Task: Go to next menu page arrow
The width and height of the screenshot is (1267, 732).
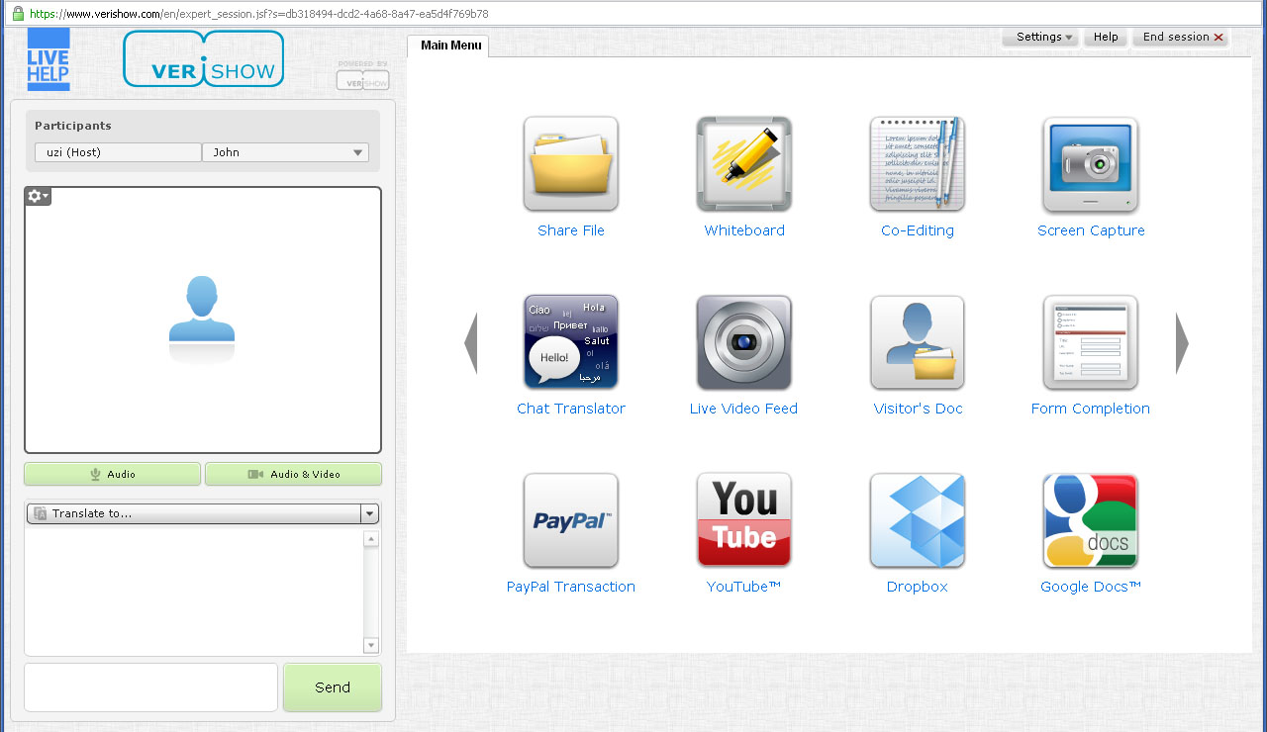Action: coord(1182,343)
